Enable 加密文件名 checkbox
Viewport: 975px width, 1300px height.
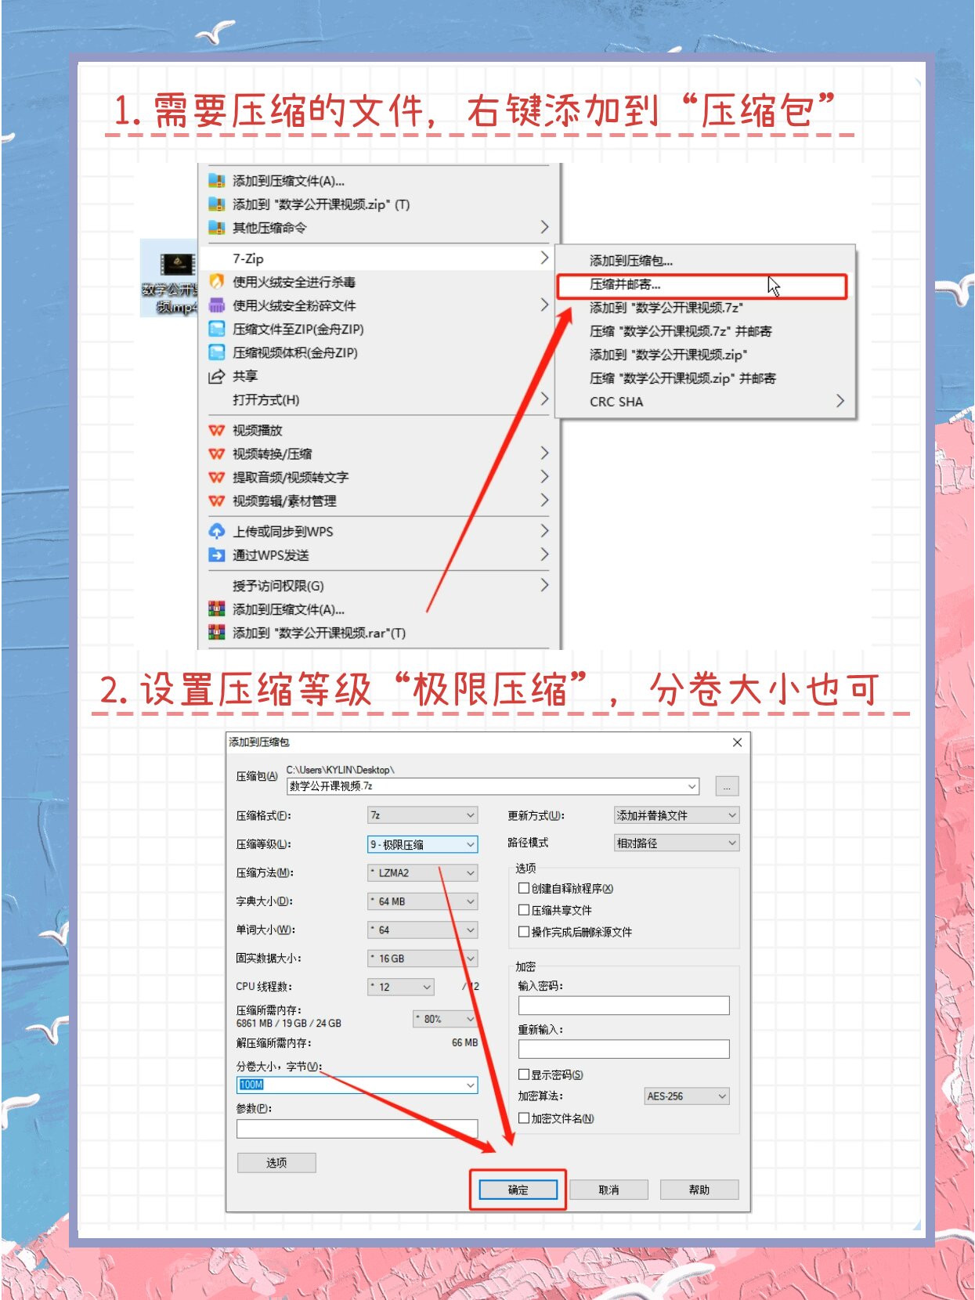point(524,1118)
